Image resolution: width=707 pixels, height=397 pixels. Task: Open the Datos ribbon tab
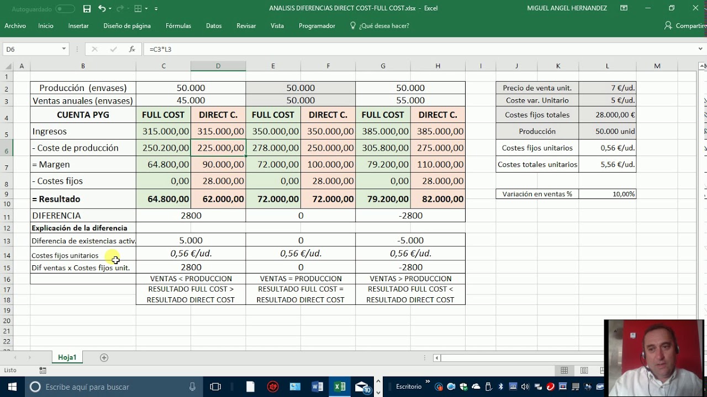pos(214,26)
